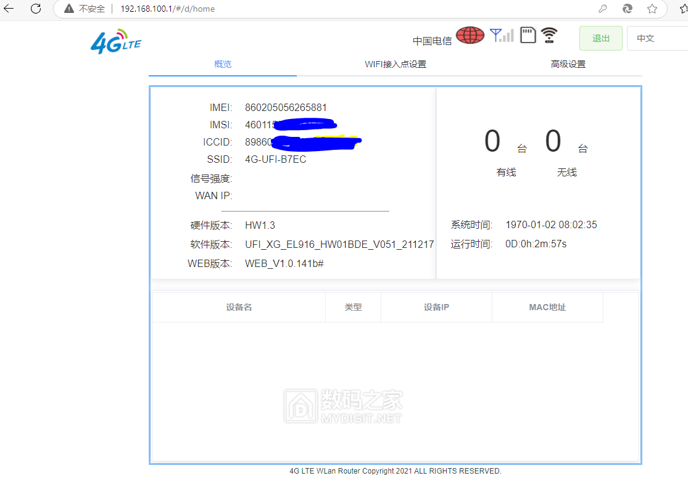The width and height of the screenshot is (688, 481).
Task: Open the WIFI接入点设置 tab
Action: pos(395,64)
